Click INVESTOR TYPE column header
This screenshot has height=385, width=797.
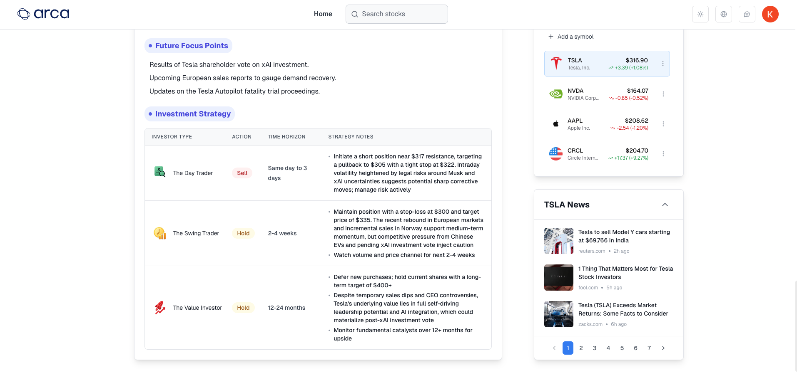click(x=172, y=137)
